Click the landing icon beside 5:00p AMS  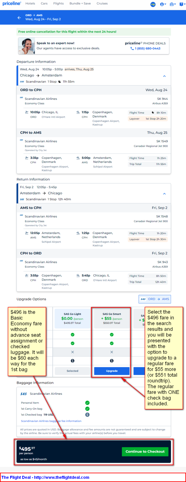click(x=78, y=158)
